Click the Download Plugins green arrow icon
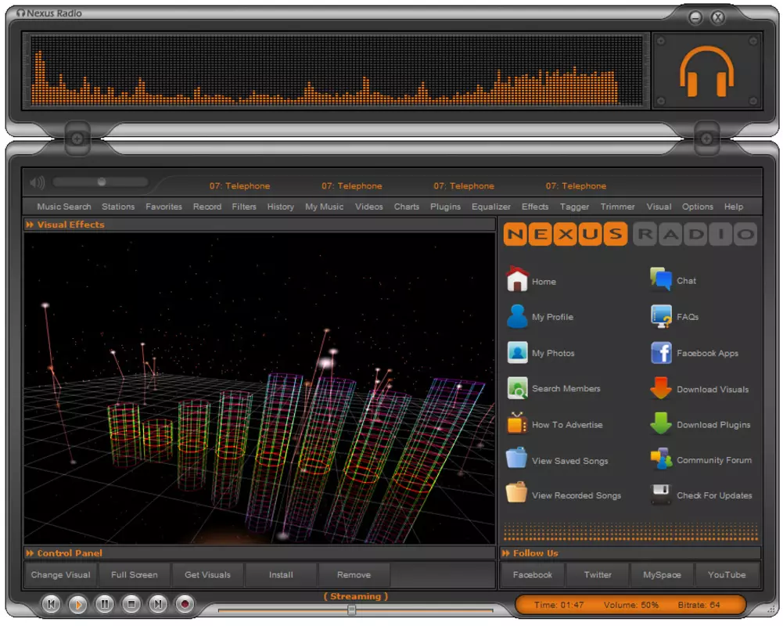 [x=661, y=423]
